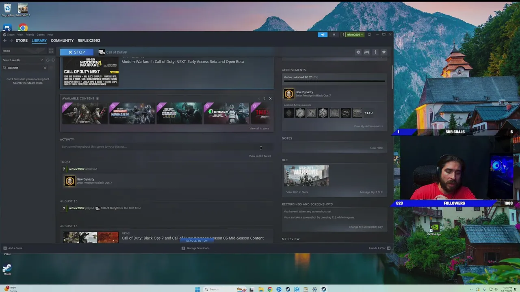
Task: Open the Games menu
Action: [x=41, y=34]
